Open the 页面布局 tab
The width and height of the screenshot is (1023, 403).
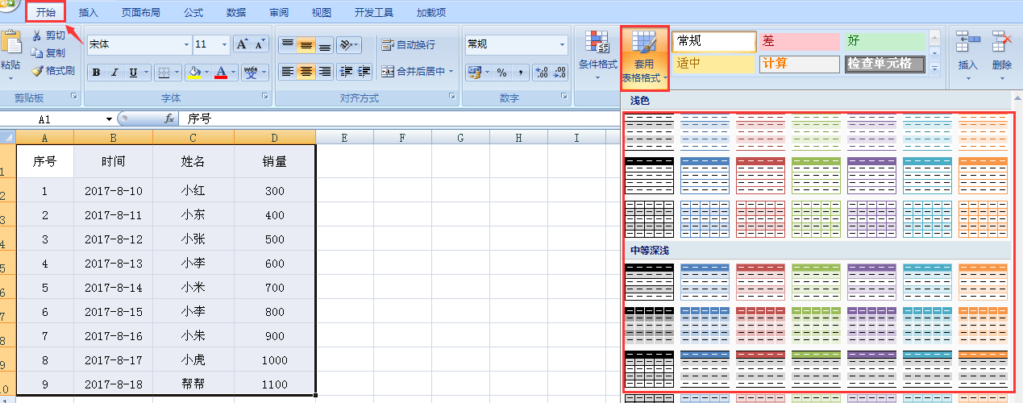140,12
